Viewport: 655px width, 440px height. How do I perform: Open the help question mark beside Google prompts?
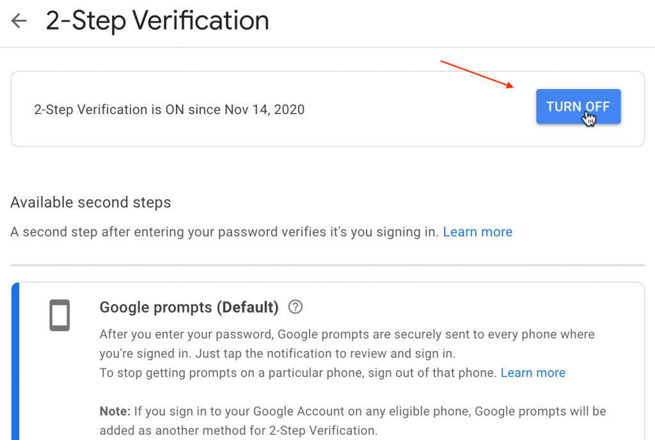coord(295,307)
